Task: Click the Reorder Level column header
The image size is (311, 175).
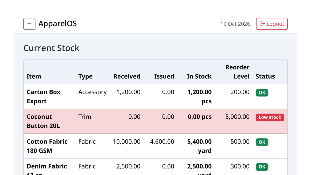Action: (x=237, y=72)
